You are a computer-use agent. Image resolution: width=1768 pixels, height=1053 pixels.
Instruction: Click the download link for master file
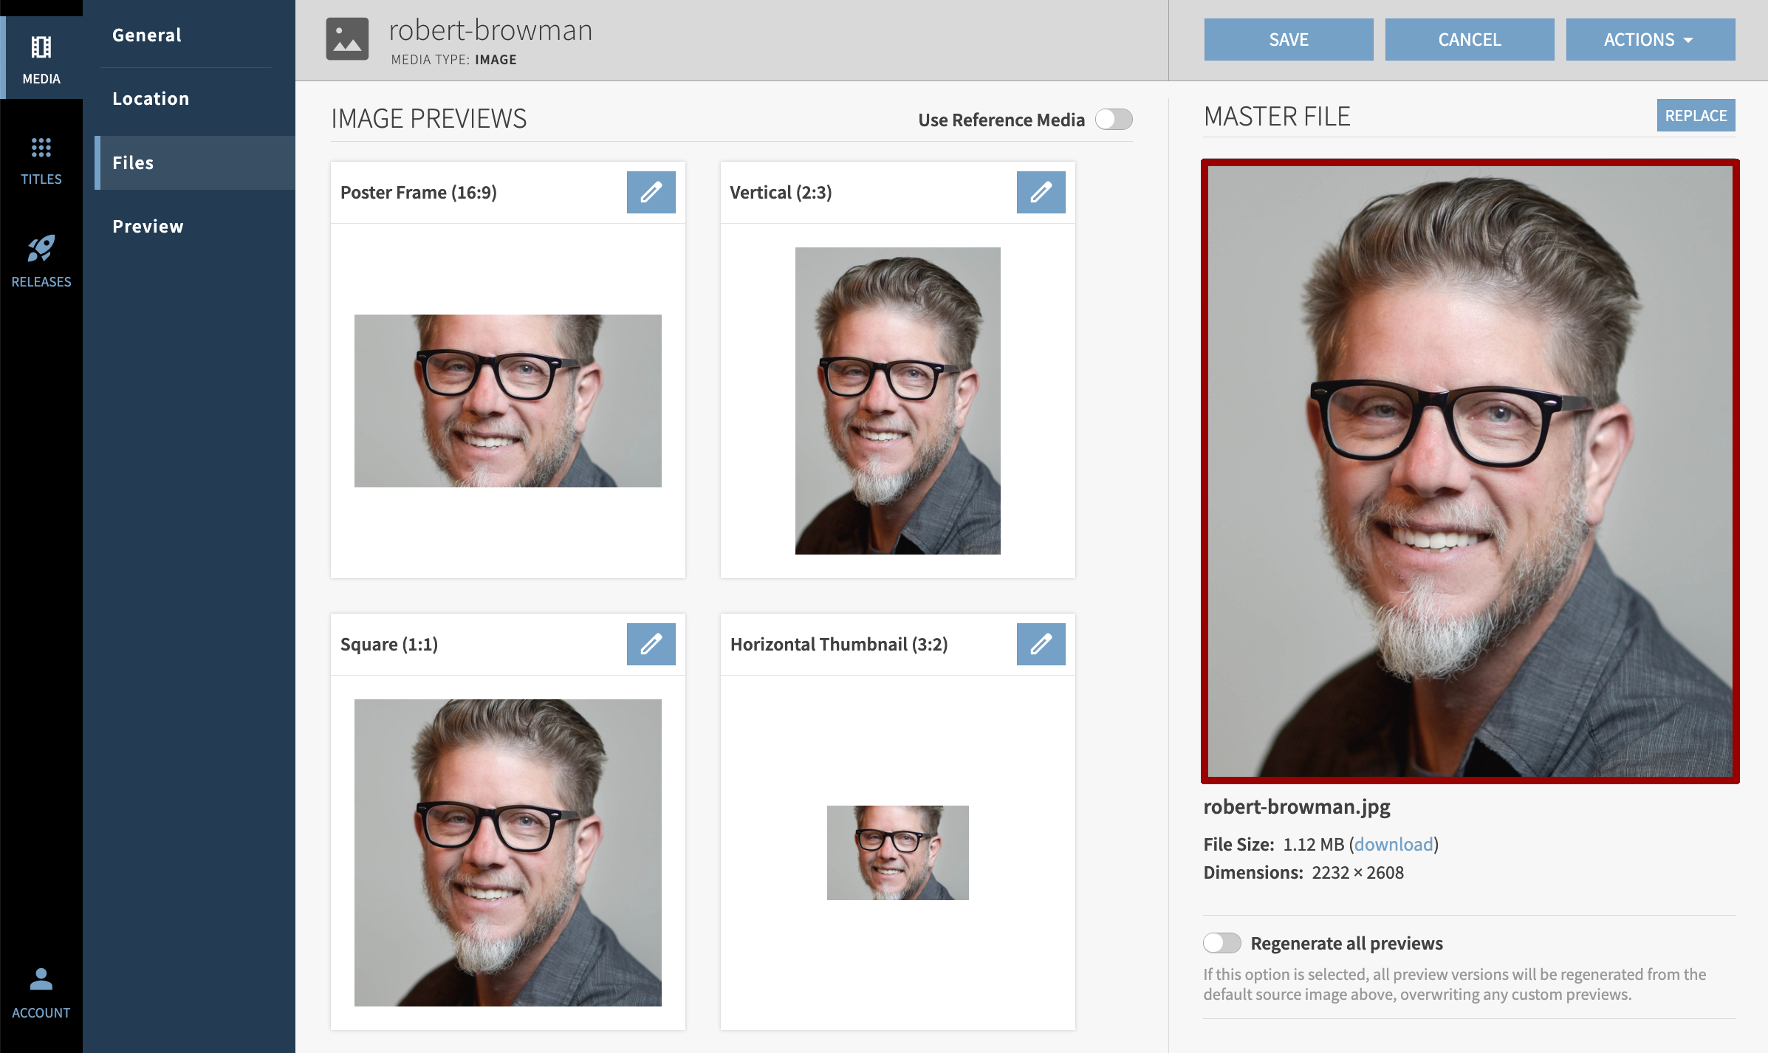click(1393, 844)
